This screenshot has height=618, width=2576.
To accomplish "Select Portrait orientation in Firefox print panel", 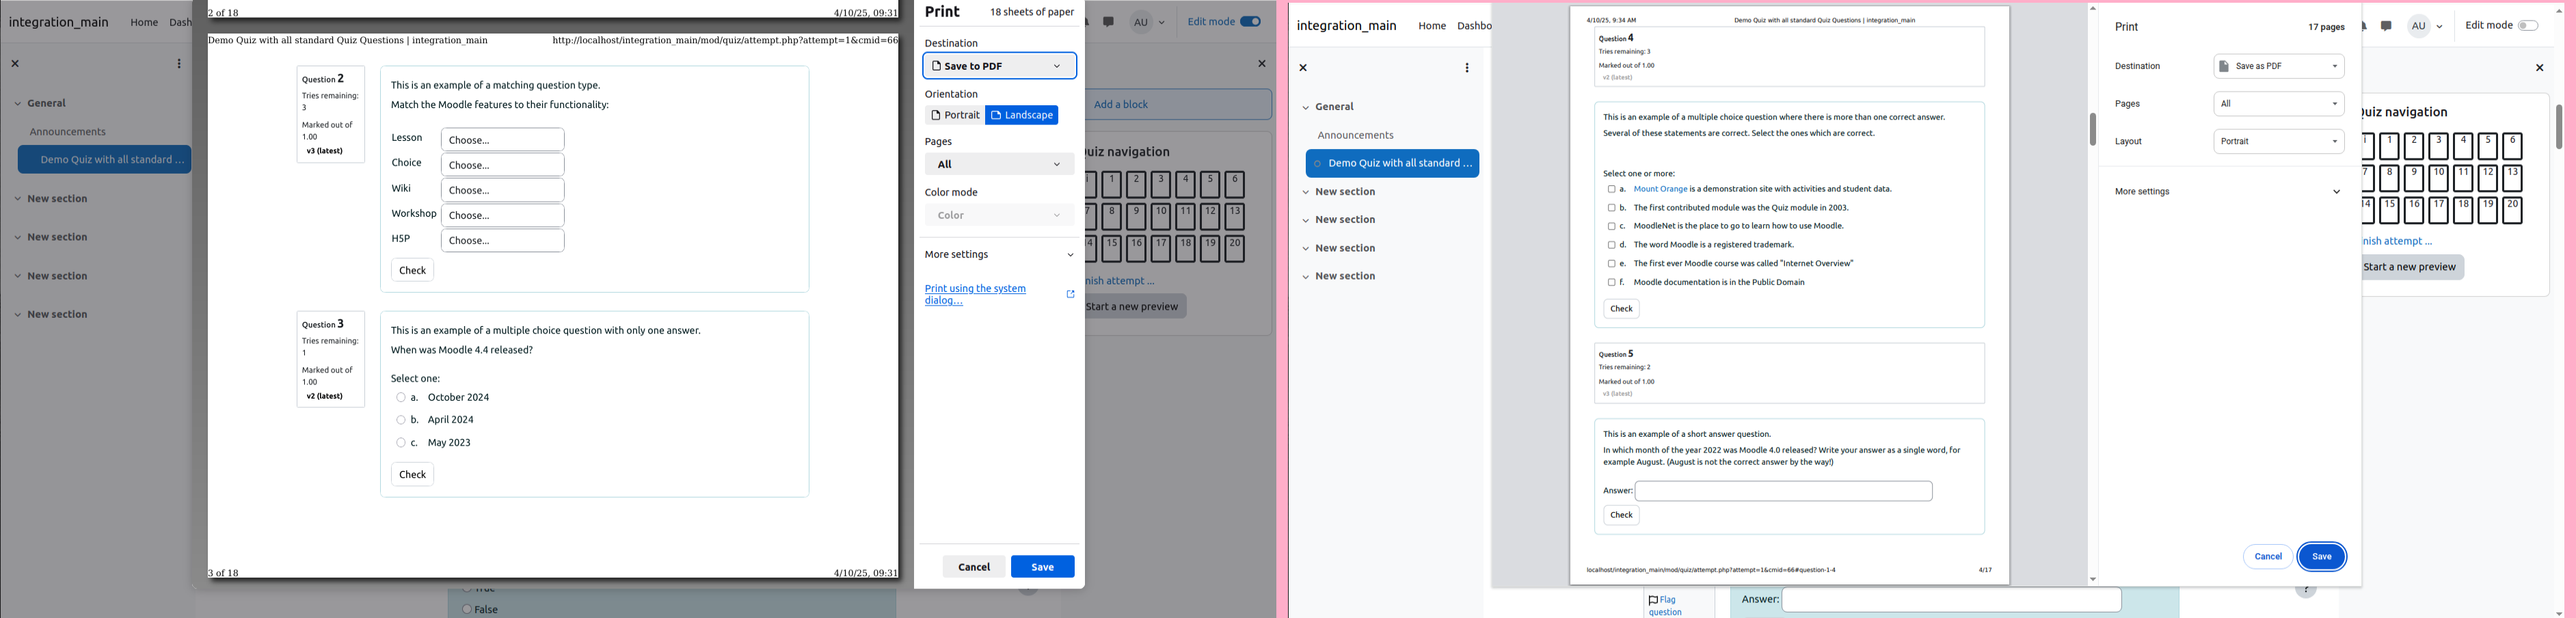I will [x=954, y=115].
